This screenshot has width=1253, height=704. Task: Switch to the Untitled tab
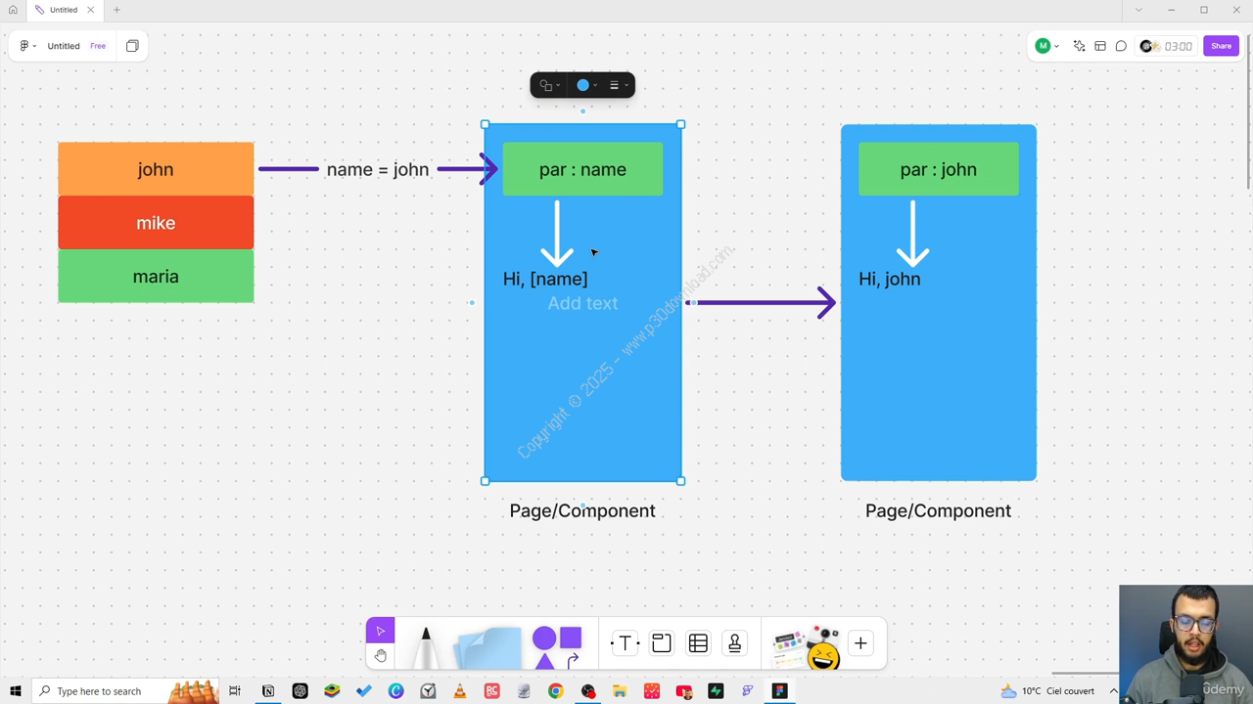tap(64, 10)
